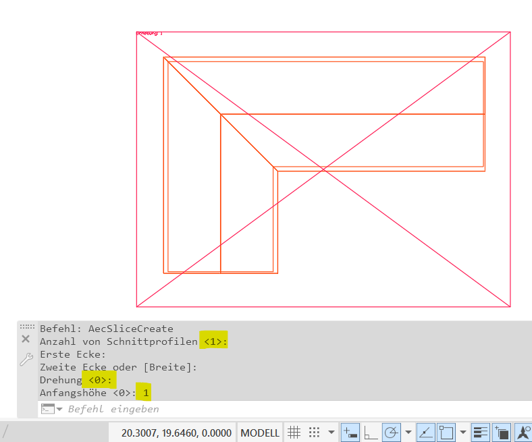Toggle polar tracking
This screenshot has height=442, width=532.
coord(392,433)
